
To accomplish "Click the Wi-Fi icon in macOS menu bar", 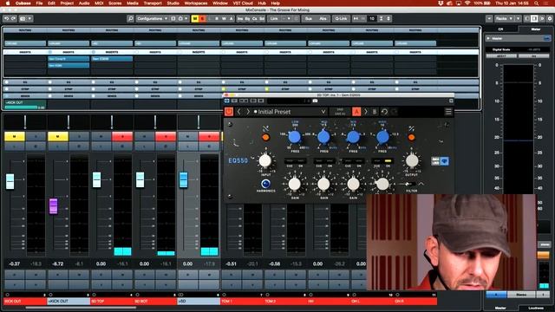I will [x=467, y=3].
